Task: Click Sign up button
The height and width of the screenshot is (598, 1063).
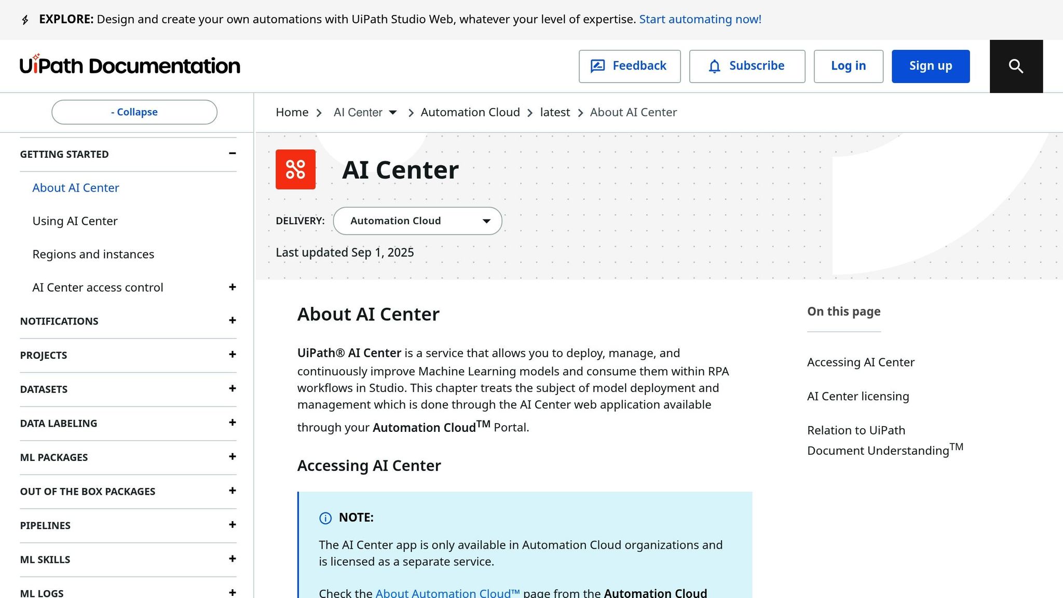Action: coord(930,66)
